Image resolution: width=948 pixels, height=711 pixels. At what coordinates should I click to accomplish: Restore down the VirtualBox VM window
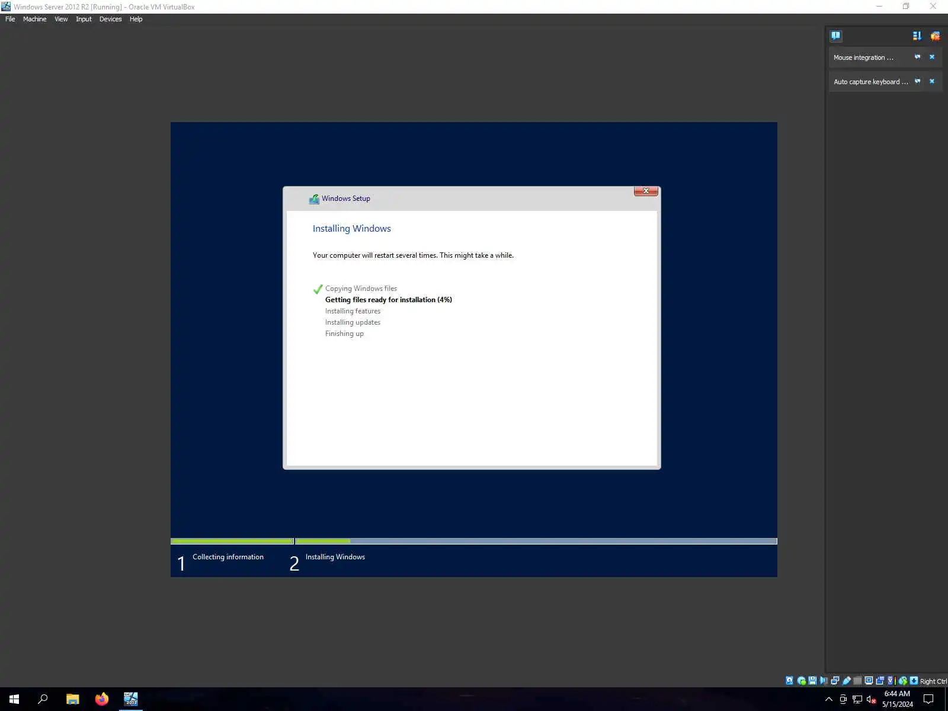(906, 7)
